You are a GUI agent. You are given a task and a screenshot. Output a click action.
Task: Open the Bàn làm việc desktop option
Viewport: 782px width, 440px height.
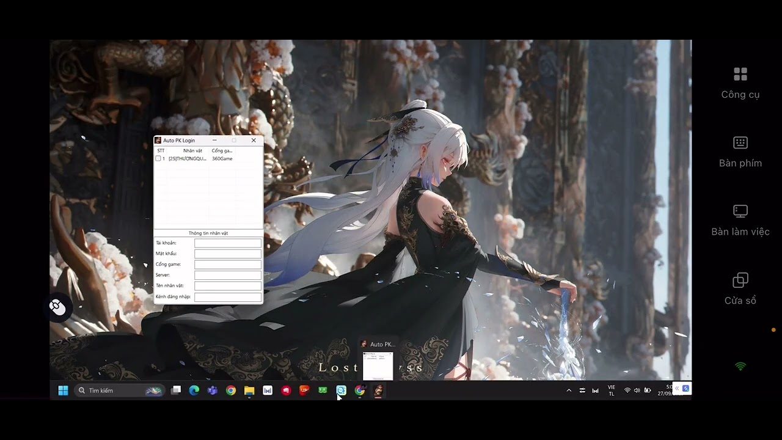point(740,221)
